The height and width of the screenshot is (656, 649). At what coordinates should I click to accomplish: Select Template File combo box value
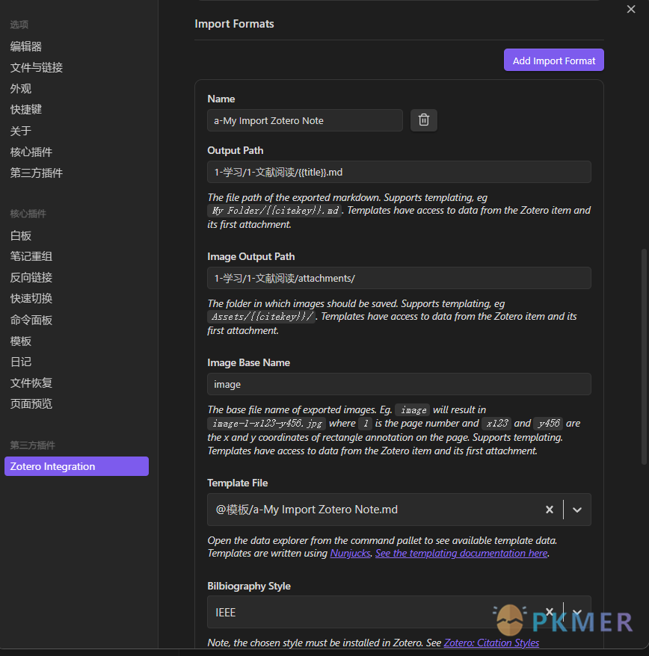coord(307,509)
